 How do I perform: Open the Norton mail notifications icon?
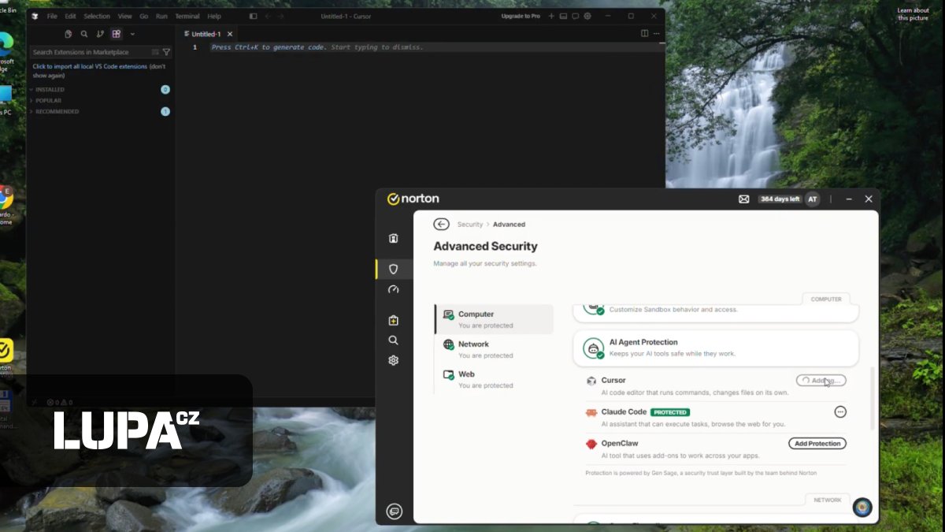(743, 199)
